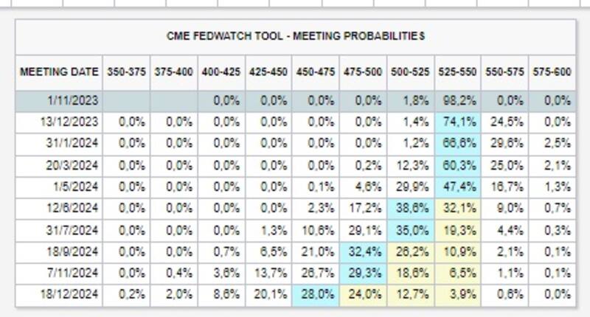Click the CME FedWatch Tool table title

pyautogui.click(x=295, y=35)
